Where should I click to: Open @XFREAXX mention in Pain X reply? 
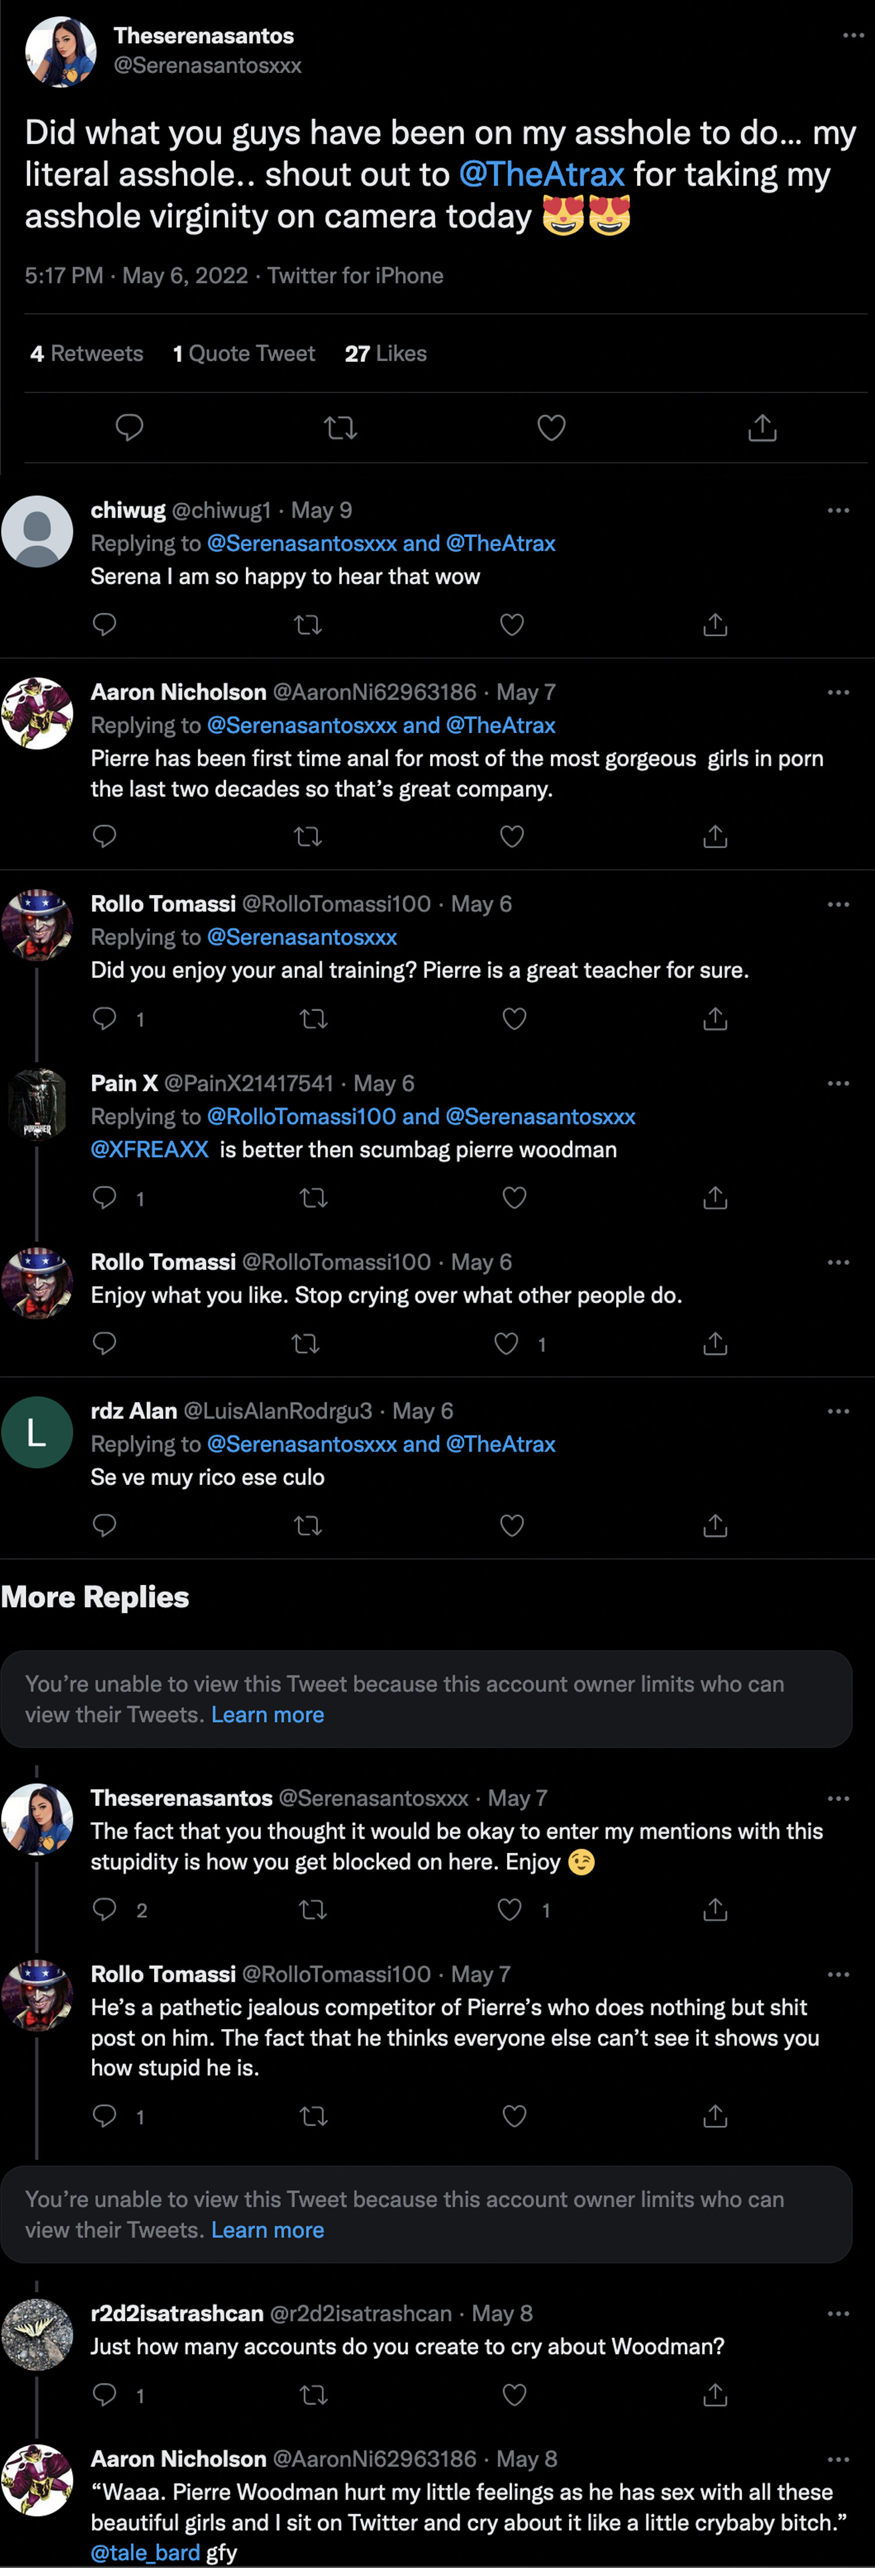(149, 1149)
